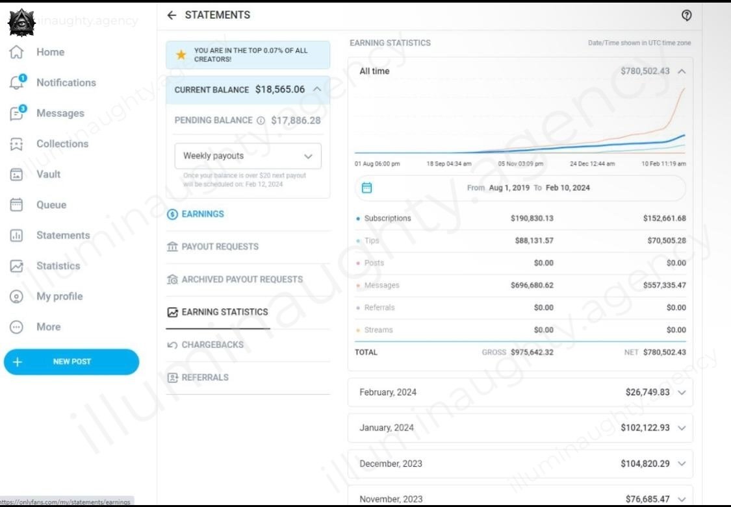Click the agency logo in top corner
This screenshot has height=507, width=731.
click(21, 22)
